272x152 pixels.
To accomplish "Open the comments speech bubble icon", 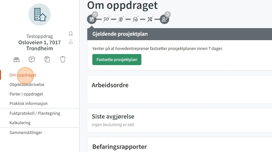I will [32, 59].
